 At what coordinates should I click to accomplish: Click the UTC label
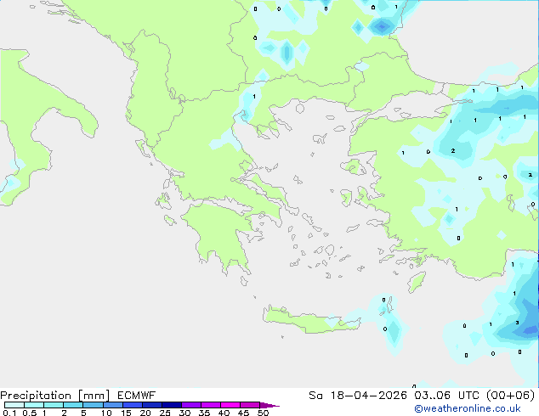(x=469, y=396)
